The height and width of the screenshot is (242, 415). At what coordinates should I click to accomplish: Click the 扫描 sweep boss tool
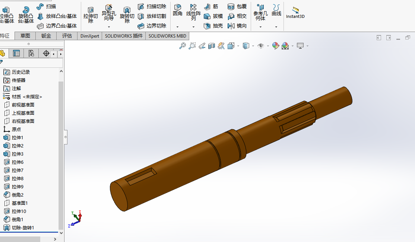46,6
